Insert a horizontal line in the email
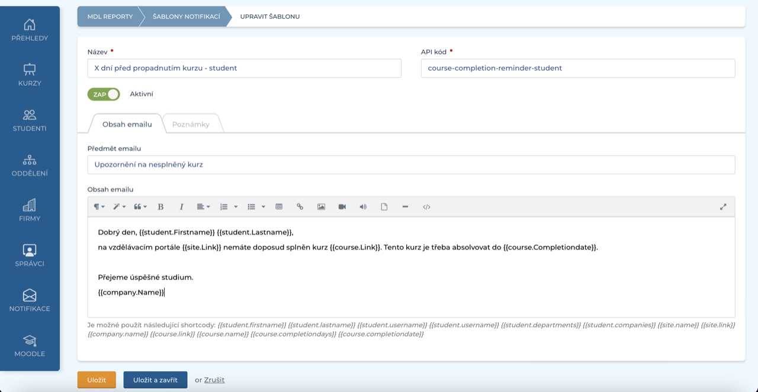758x392 pixels. coord(405,207)
